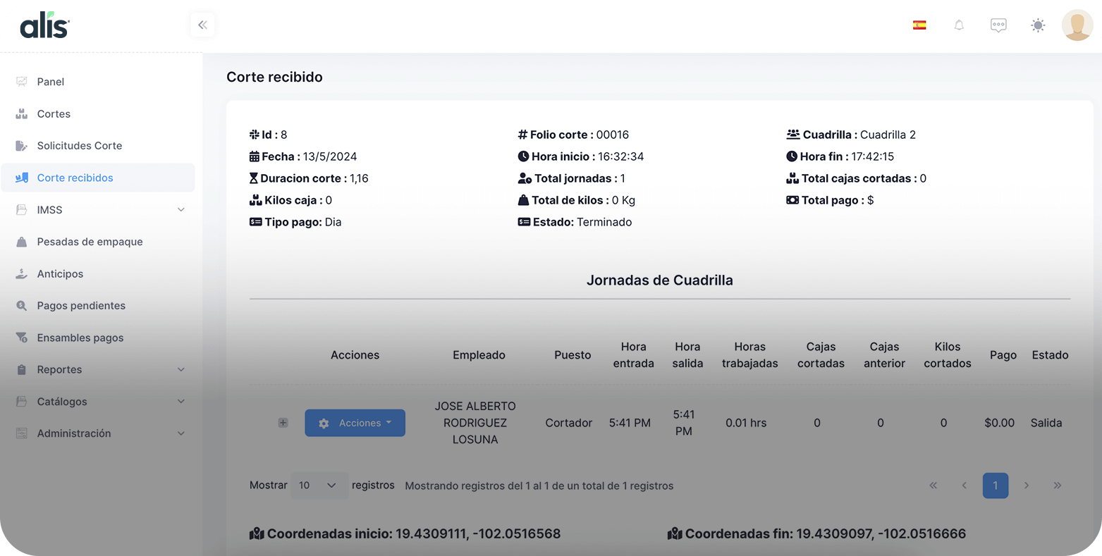This screenshot has width=1102, height=556.
Task: Expand row details with plus icon
Action: 283,423
